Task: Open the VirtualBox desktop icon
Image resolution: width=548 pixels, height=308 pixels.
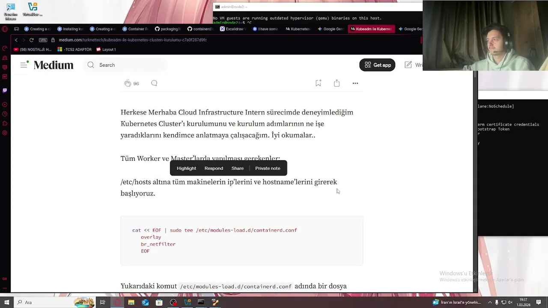Action: point(33,9)
